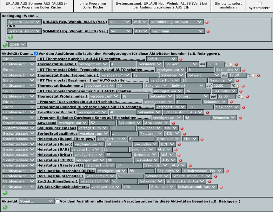Open the Zw.Stkr.KlimaBuero:1 device link

pos(58,181)
